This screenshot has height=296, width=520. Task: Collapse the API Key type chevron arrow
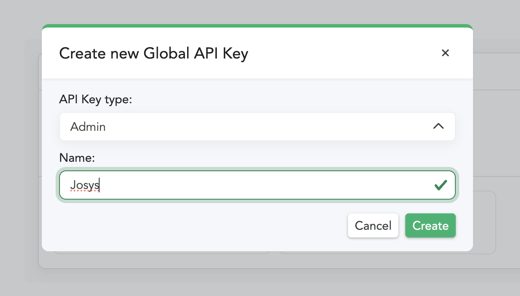438,126
